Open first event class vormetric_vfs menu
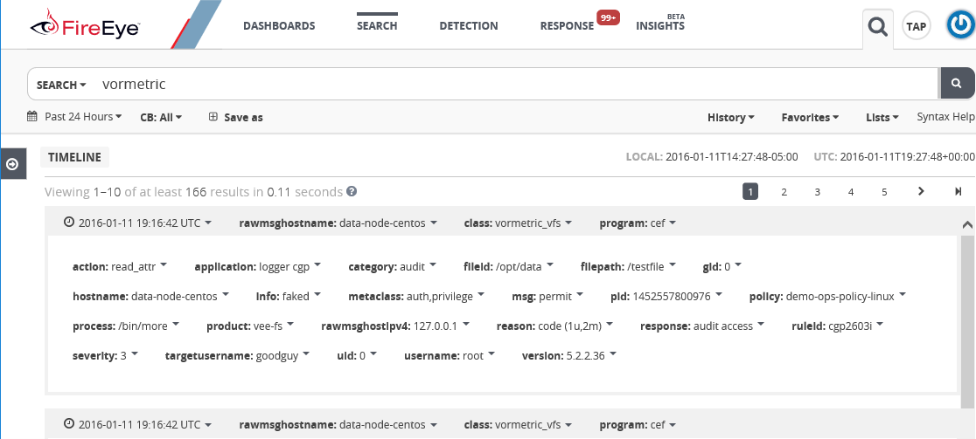 (519, 223)
